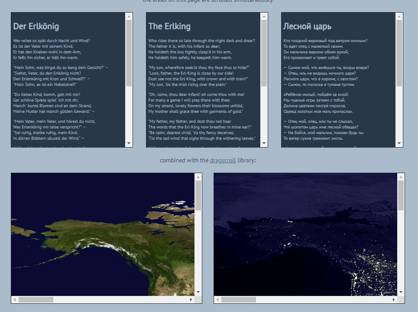This screenshot has width=418, height=312.
Task: Click the line "Wer reitet so spät durch Nacht und Wind?"
Action: (x=52, y=41)
